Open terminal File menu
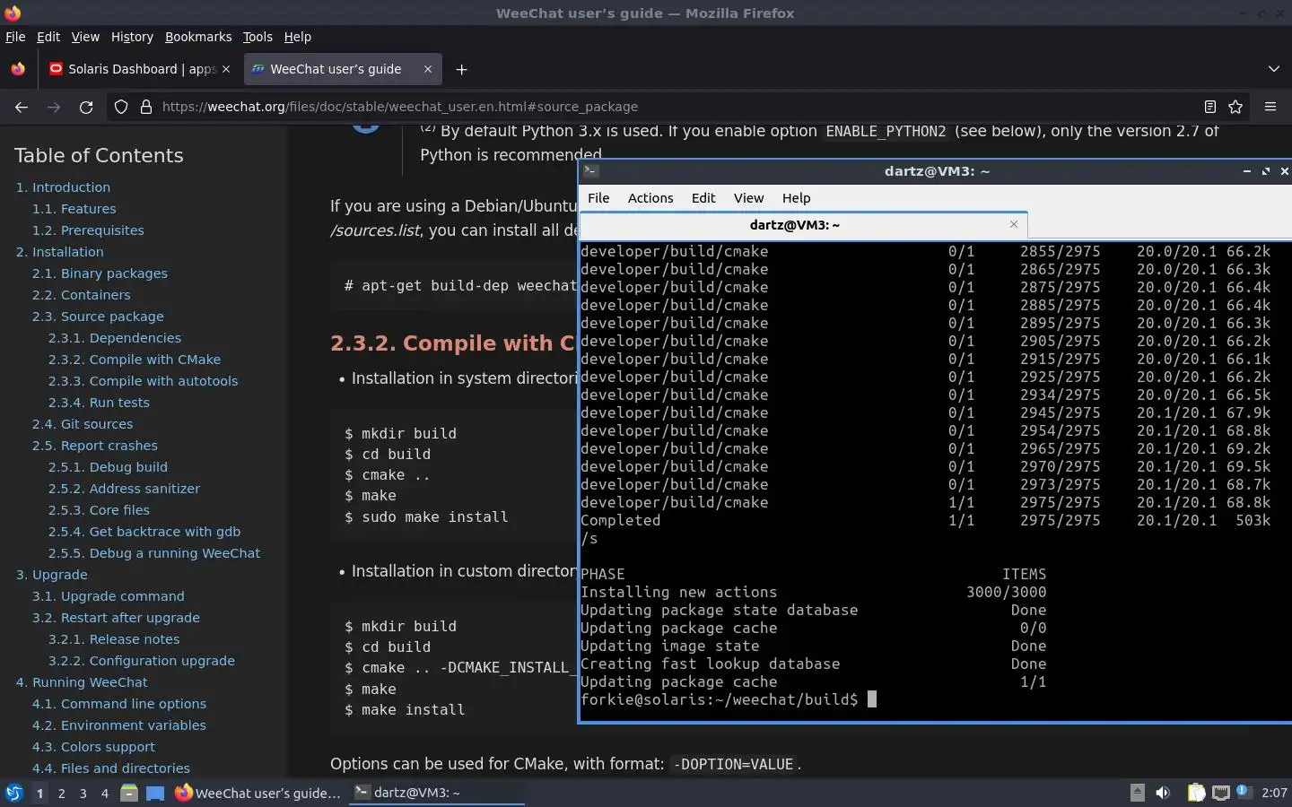Screen dimensions: 1292x807 (598, 198)
